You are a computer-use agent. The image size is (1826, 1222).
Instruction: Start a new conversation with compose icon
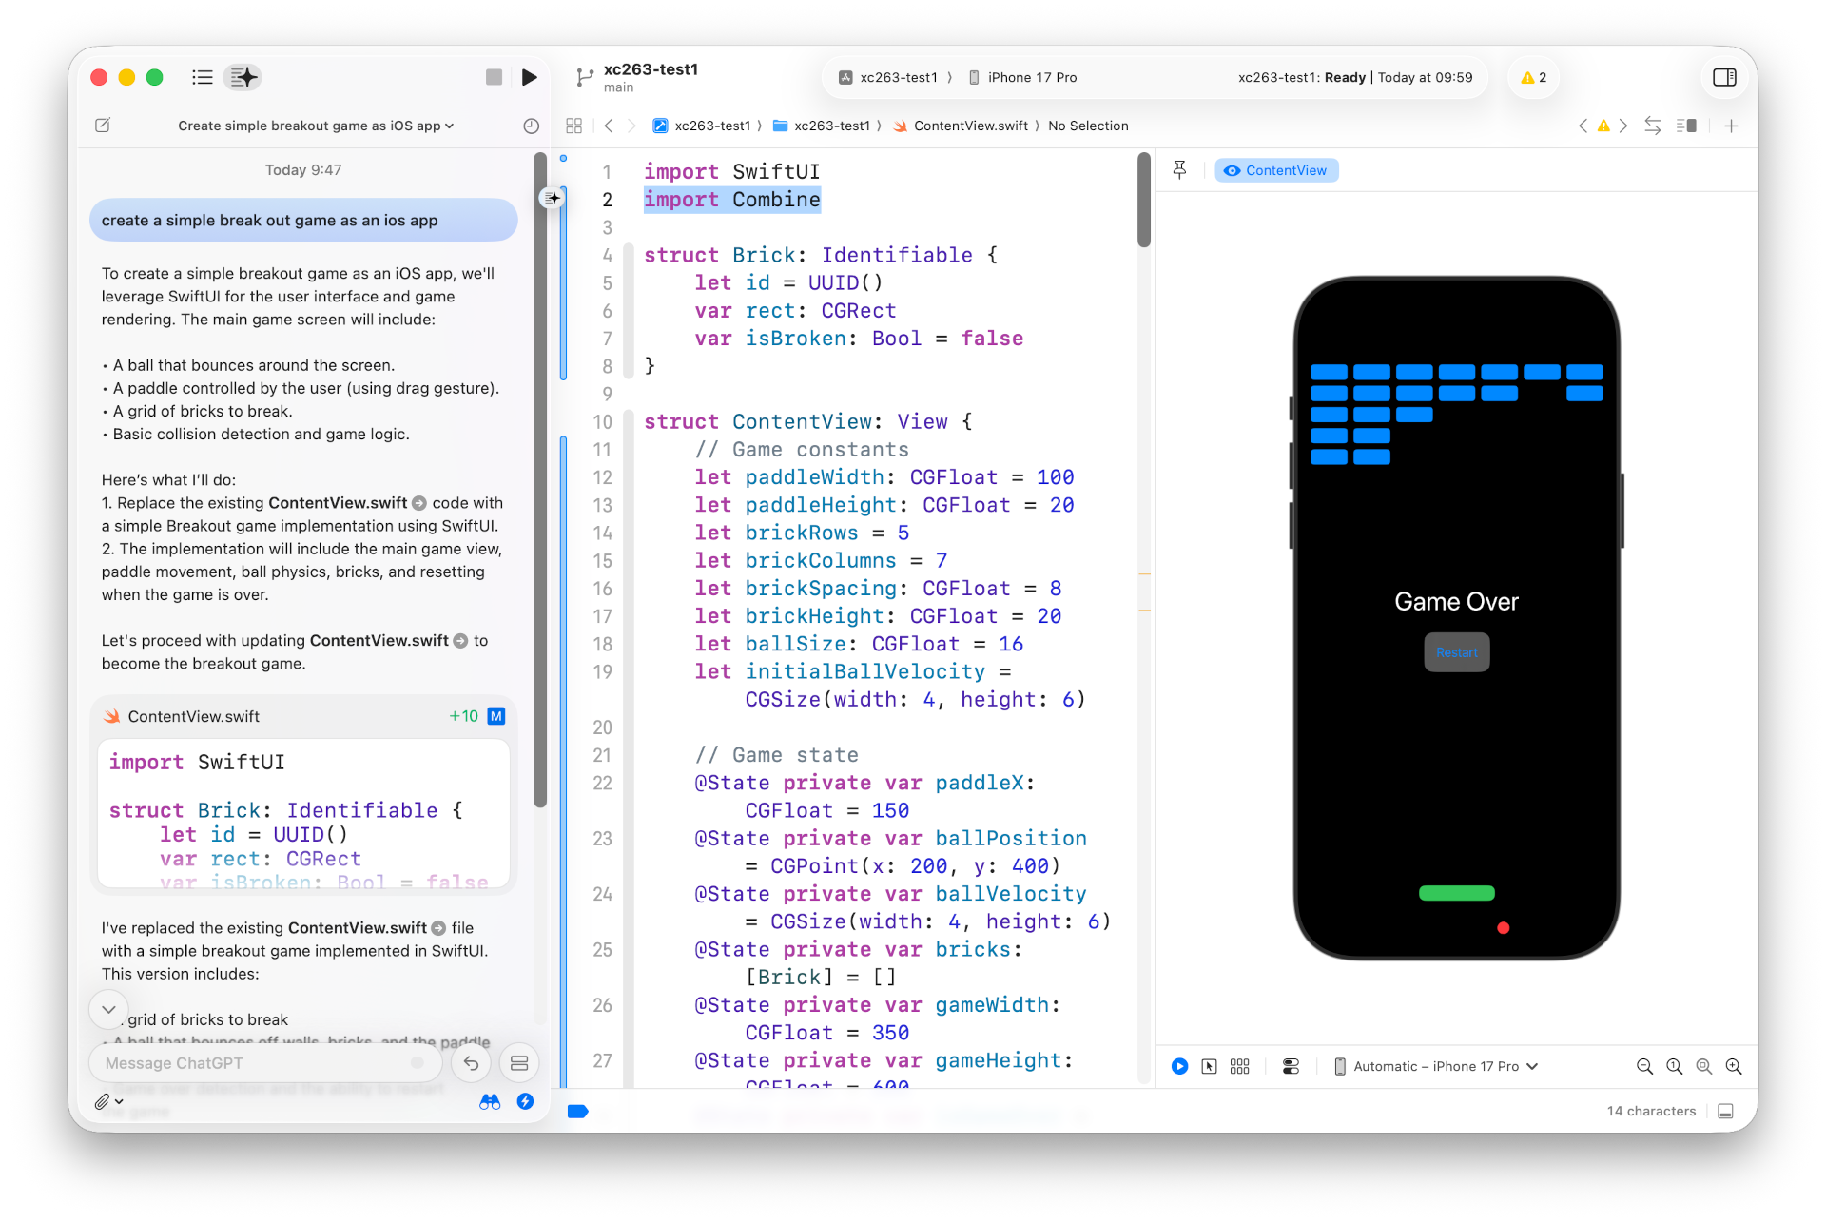[x=103, y=126]
